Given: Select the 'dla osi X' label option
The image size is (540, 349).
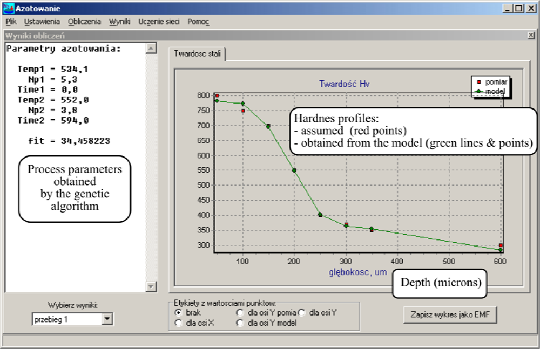Looking at the screenshot, I should [179, 323].
